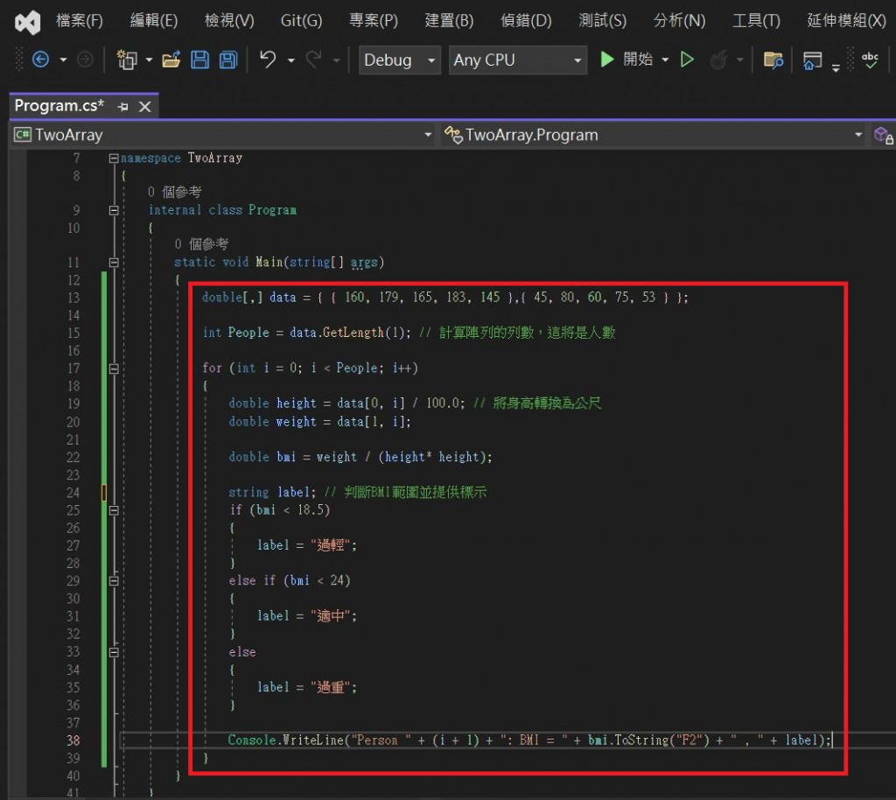This screenshot has height=800, width=896.
Task: Expand the new project dropdown arrow
Action: coord(149,60)
